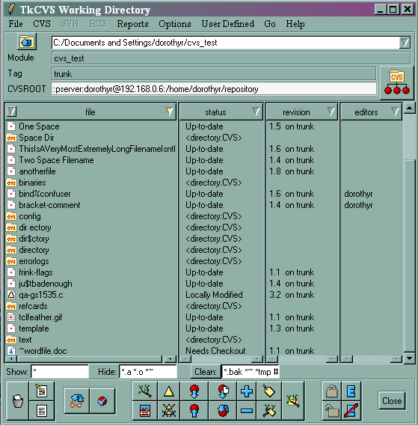Open the file column sort triangle

coord(170,111)
